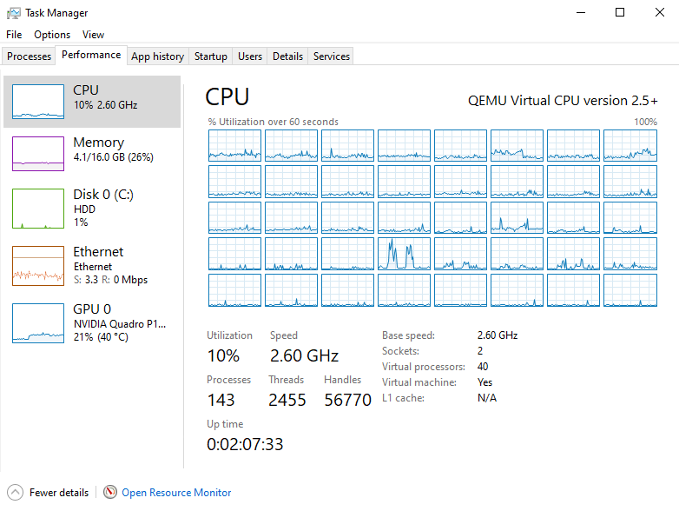Click the Fewer details chevron arrow
This screenshot has height=511, width=679.
[x=15, y=493]
